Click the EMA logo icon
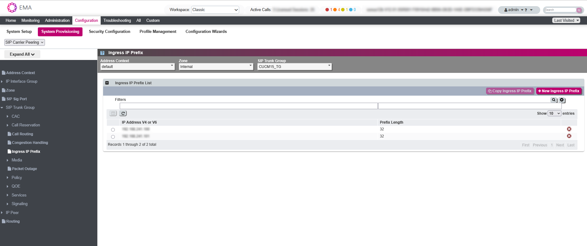The height and width of the screenshot is (246, 587). coord(12,8)
